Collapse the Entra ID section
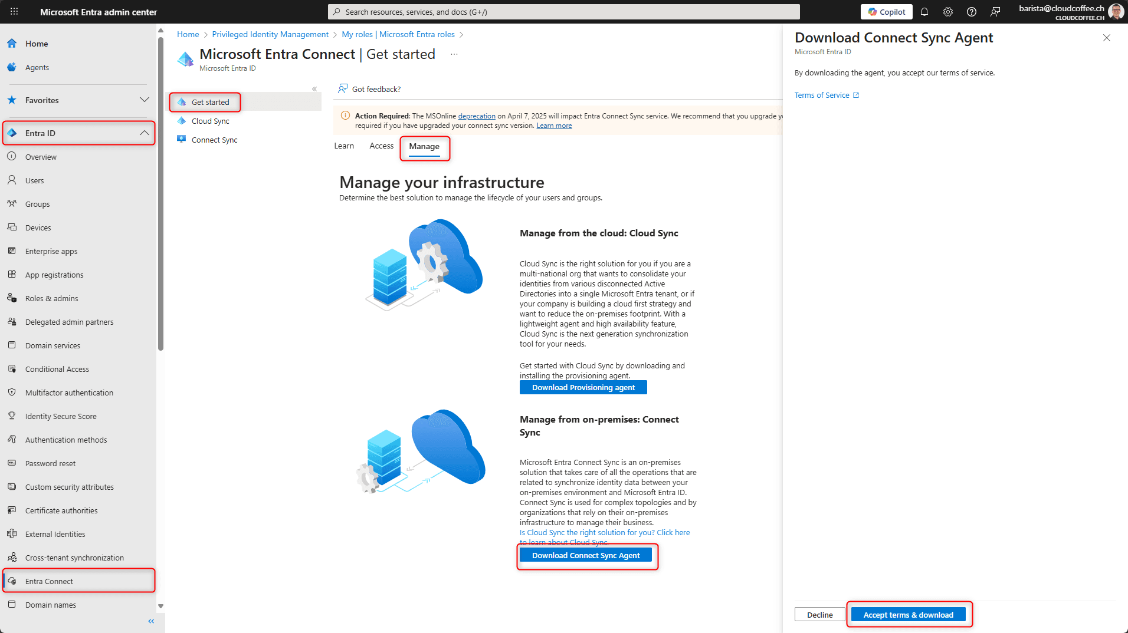This screenshot has width=1128, height=633. 144,133
